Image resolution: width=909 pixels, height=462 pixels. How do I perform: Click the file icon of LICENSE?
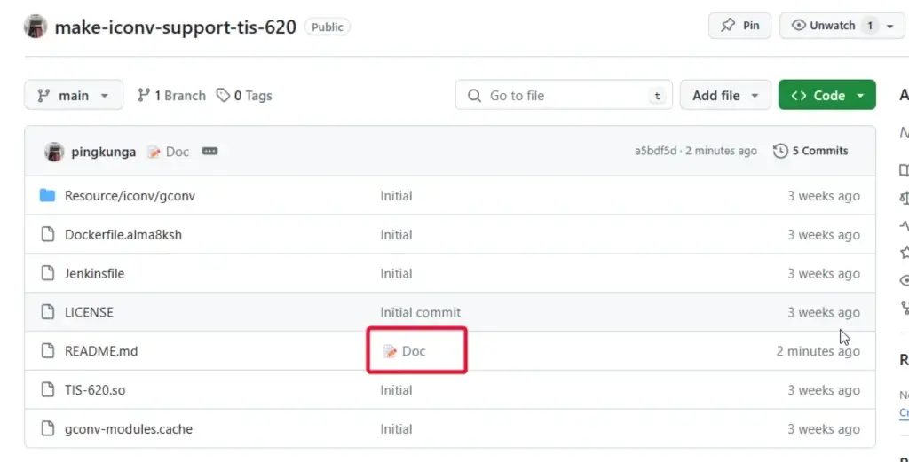point(48,312)
